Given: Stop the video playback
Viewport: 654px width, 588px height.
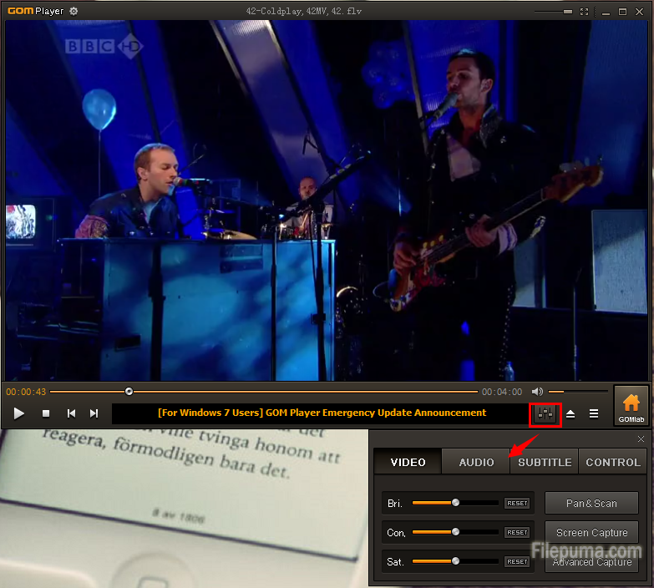Looking at the screenshot, I should pyautogui.click(x=46, y=413).
